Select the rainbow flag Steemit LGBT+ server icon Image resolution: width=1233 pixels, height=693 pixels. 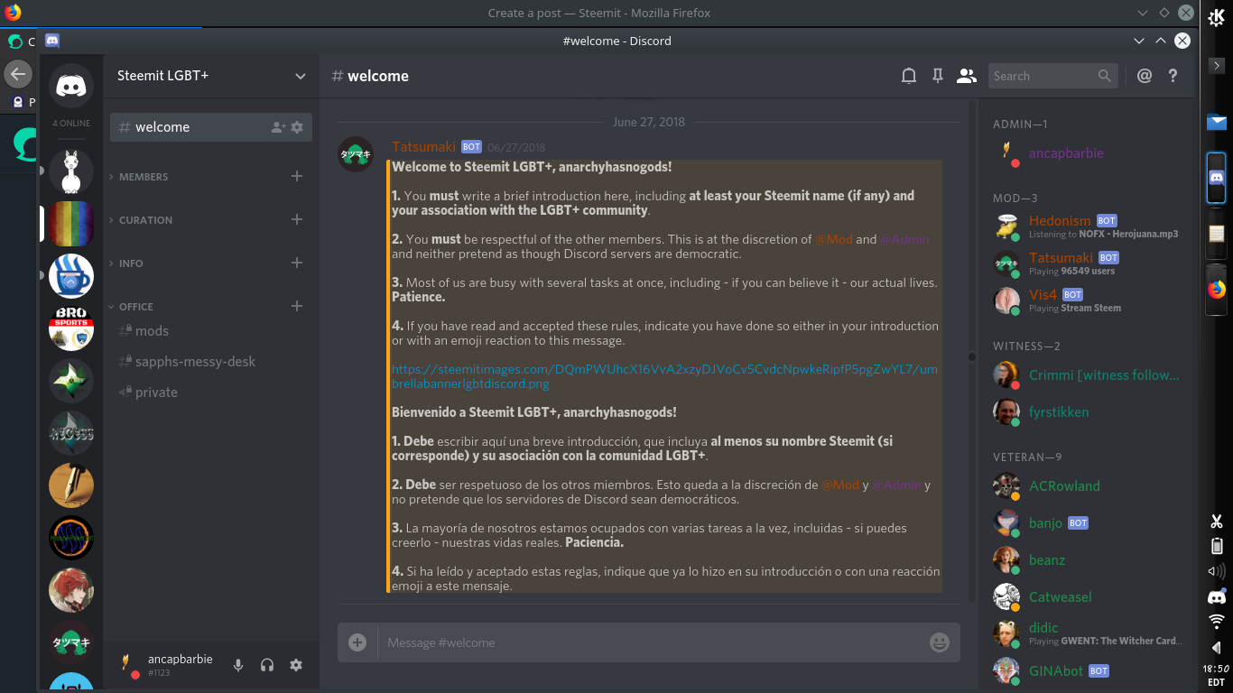point(71,224)
